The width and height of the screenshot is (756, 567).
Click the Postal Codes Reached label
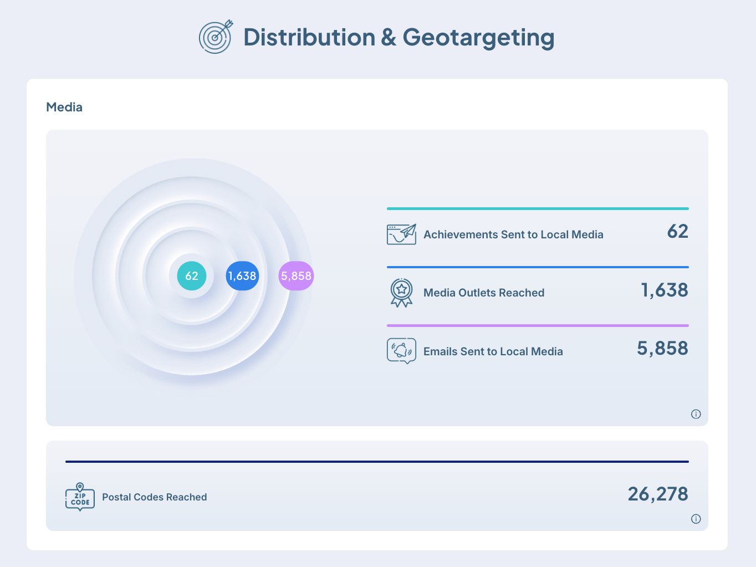click(155, 497)
